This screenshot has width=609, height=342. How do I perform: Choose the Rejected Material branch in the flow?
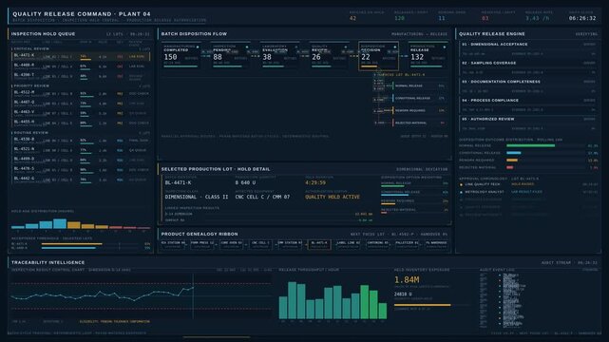(x=419, y=123)
